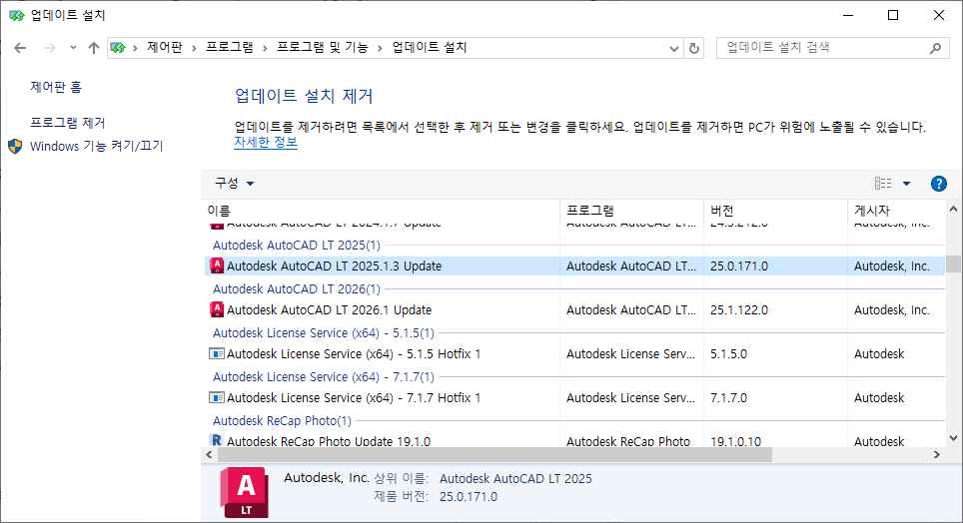Click the back navigation arrow

[x=20, y=48]
